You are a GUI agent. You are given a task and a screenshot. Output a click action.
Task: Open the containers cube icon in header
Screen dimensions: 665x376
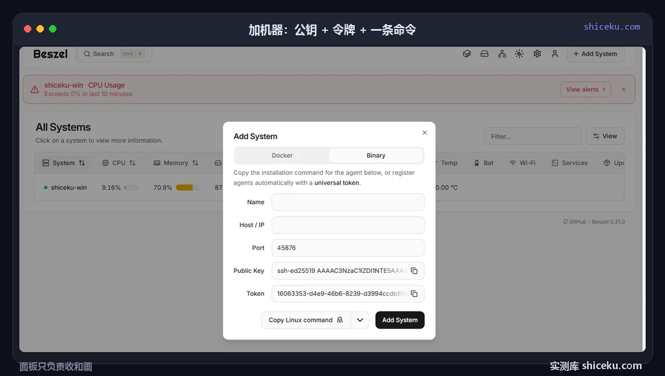[x=466, y=54]
